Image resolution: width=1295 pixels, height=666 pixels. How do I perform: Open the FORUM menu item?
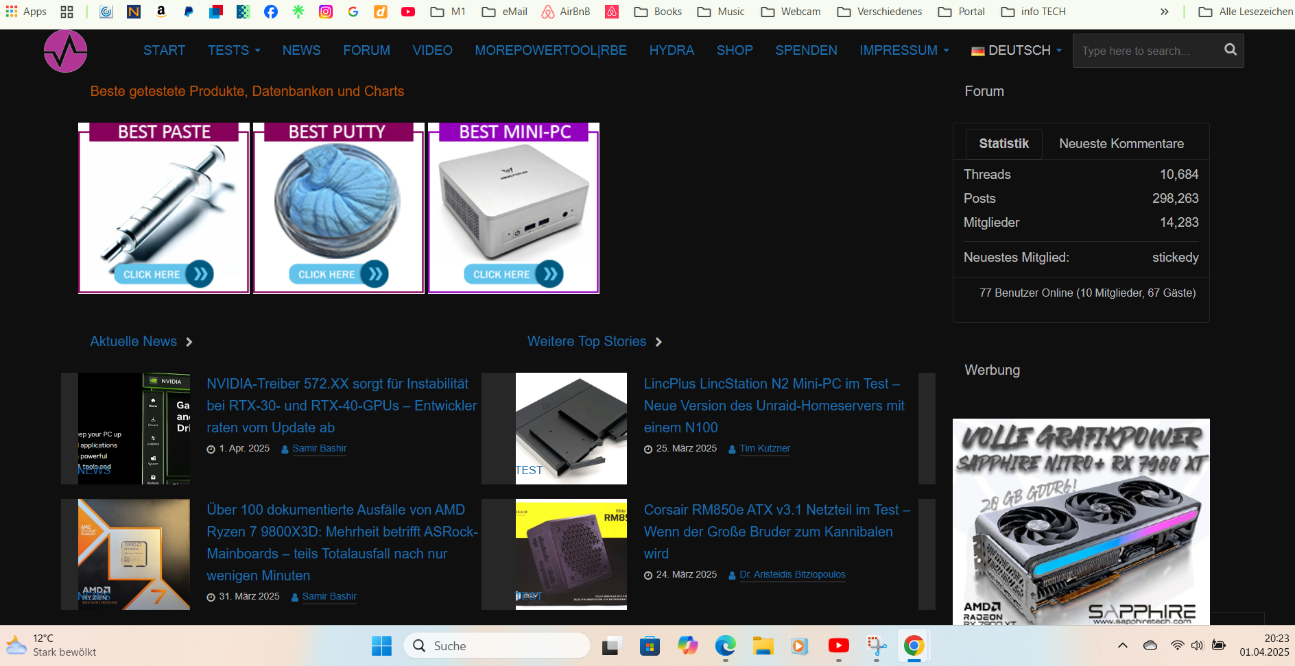tap(367, 50)
